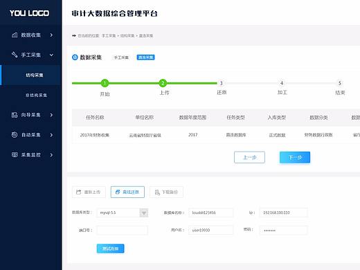Click the 2017年财务收集 task name cell
This screenshot has height=270, width=360.
[95, 135]
